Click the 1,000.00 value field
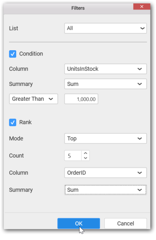The image size is (156, 240). tap(81, 99)
